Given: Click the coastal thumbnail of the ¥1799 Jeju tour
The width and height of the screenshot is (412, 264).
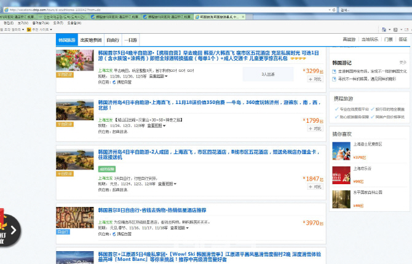Looking at the screenshot, I should click(x=75, y=110).
